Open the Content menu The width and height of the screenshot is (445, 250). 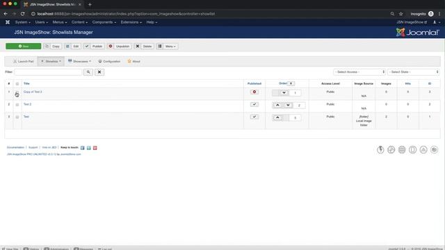[79, 22]
